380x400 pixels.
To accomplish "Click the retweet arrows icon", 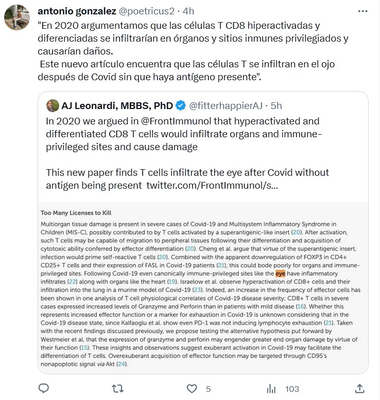I will 119,388.
